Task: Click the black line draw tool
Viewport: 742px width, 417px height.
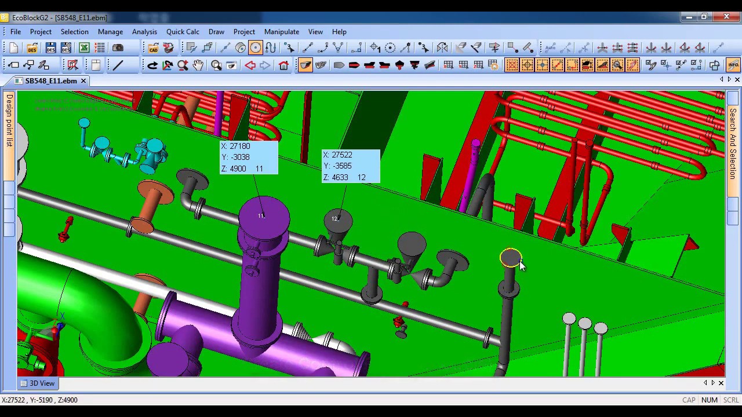Action: [x=118, y=65]
